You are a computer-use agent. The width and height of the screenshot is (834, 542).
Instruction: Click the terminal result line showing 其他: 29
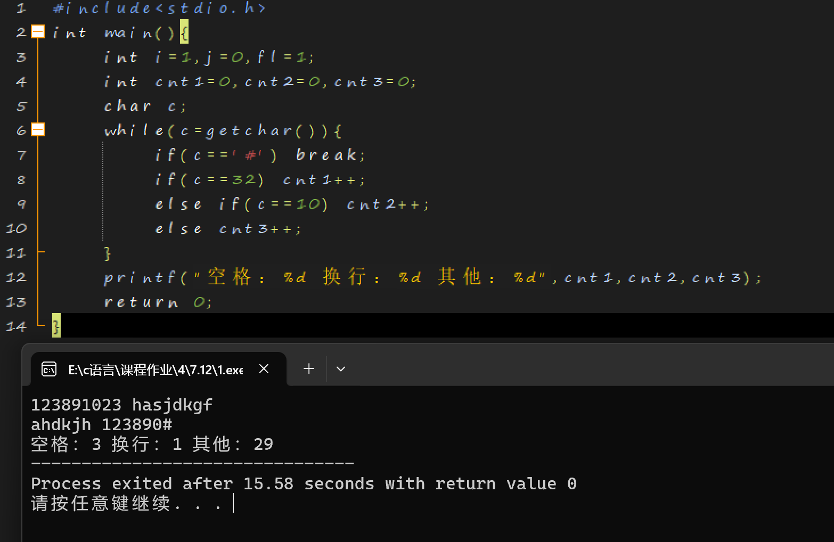pyautogui.click(x=152, y=444)
